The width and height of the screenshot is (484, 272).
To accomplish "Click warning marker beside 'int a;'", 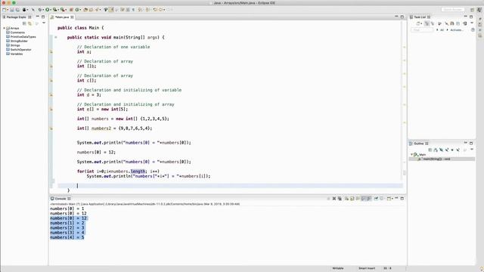I will click(51, 52).
